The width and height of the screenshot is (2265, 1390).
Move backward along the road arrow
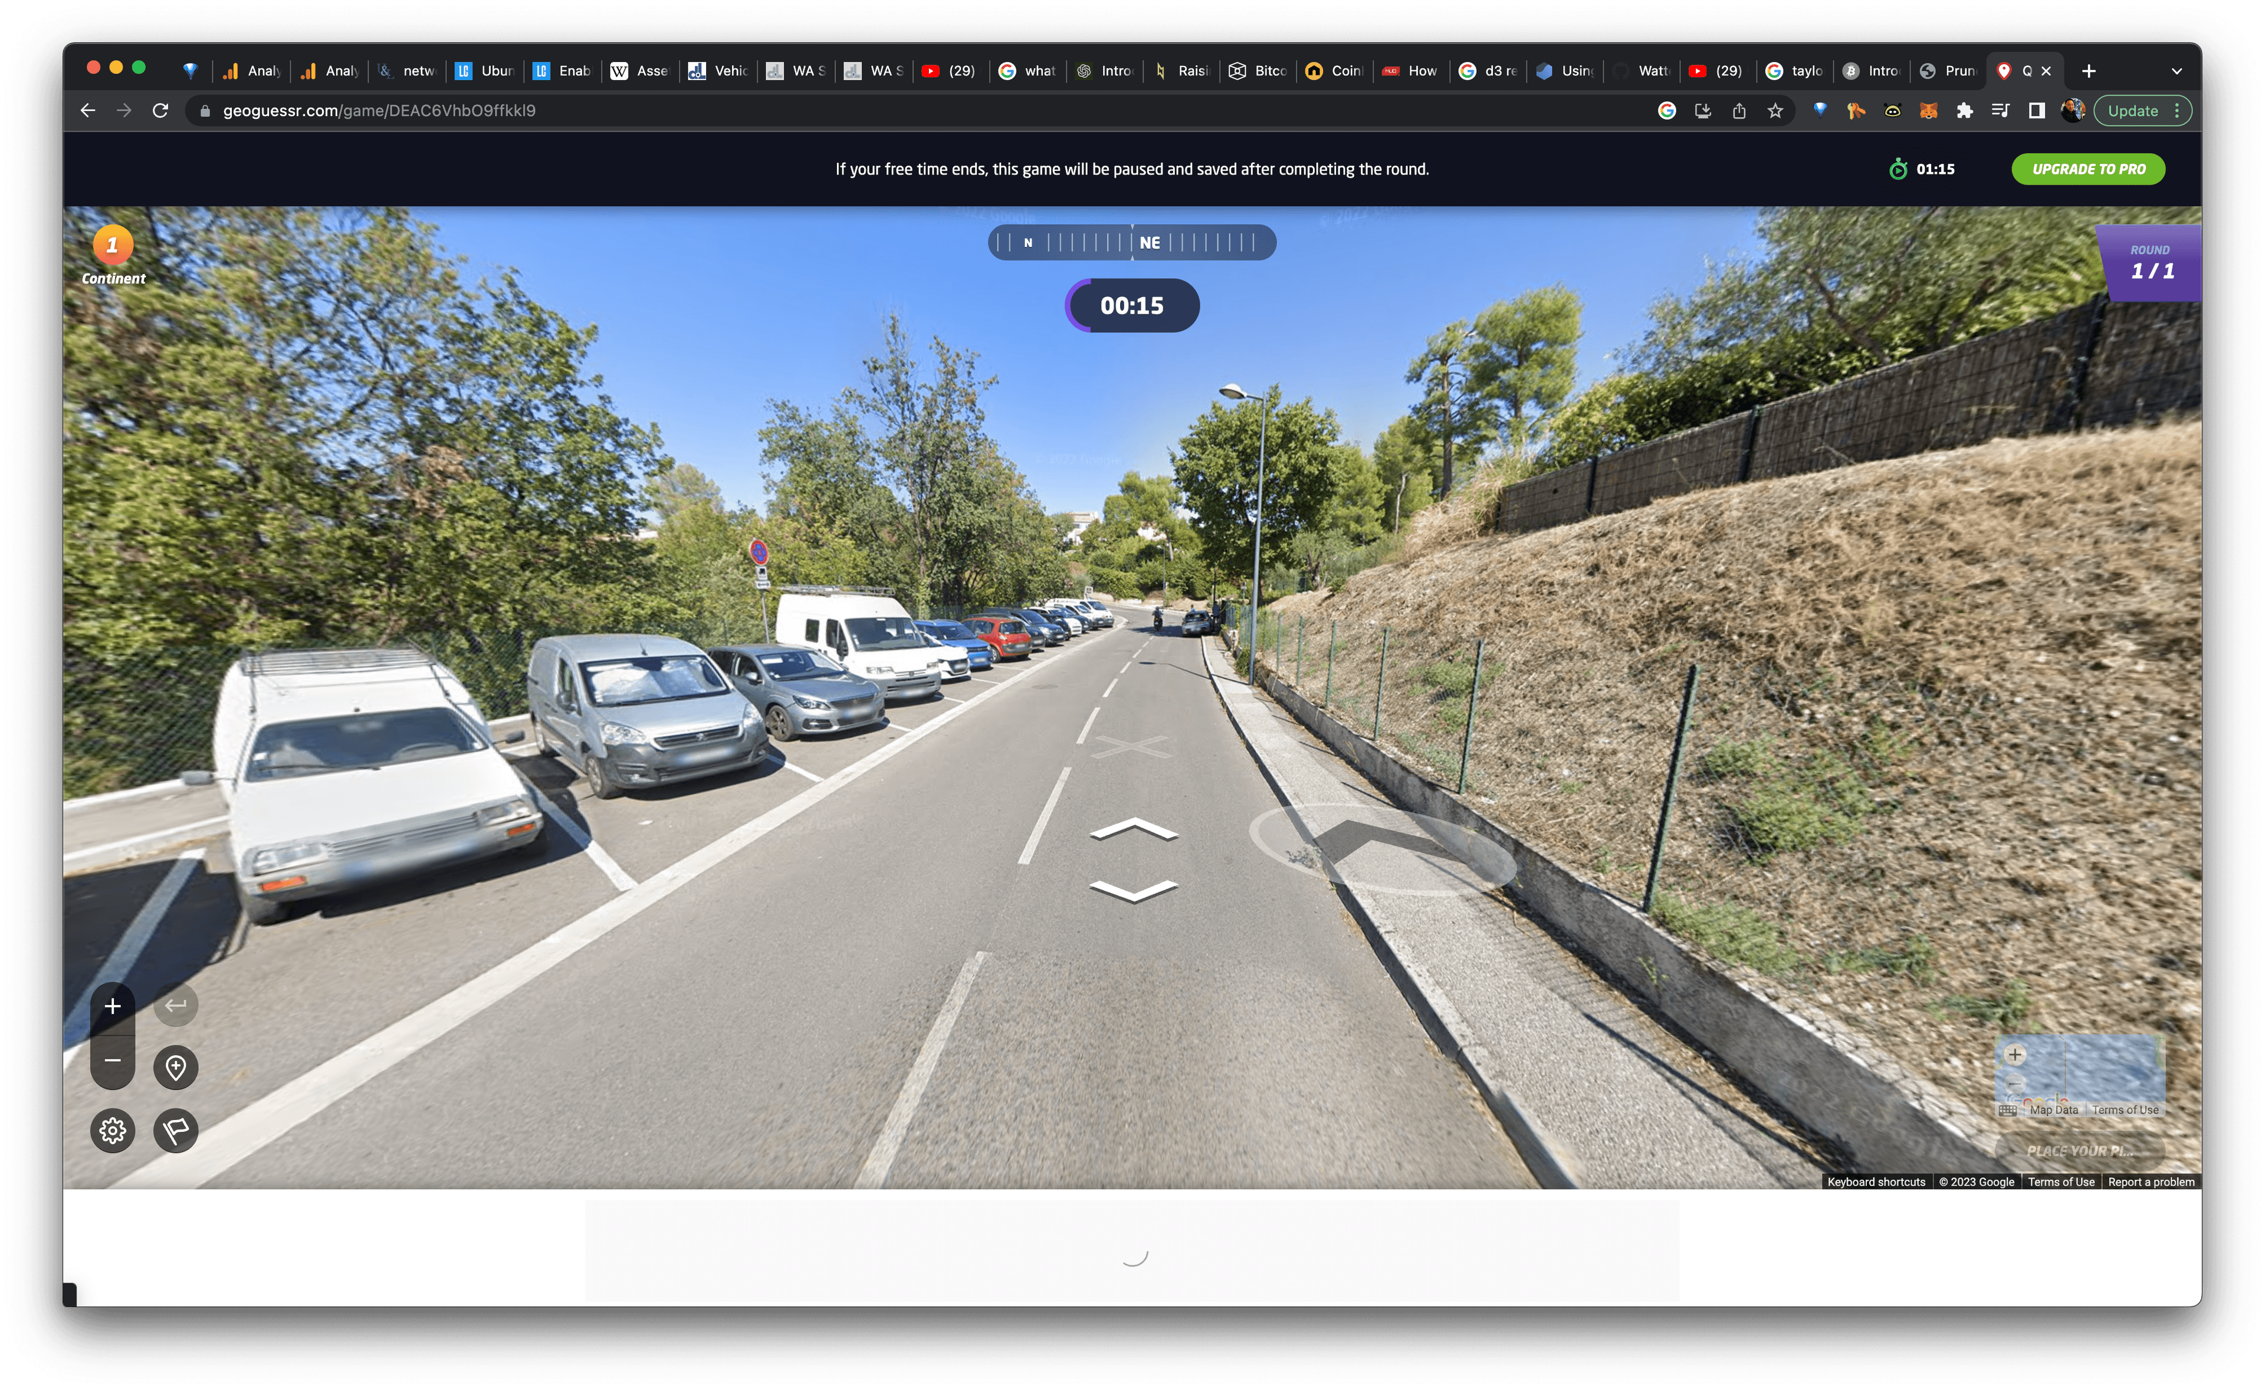point(1133,891)
